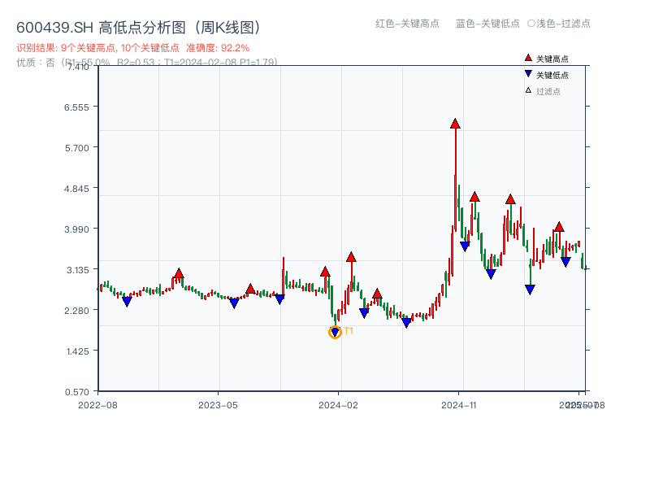Click the red triangle icon in the 关键高点 legend

click(x=528, y=58)
